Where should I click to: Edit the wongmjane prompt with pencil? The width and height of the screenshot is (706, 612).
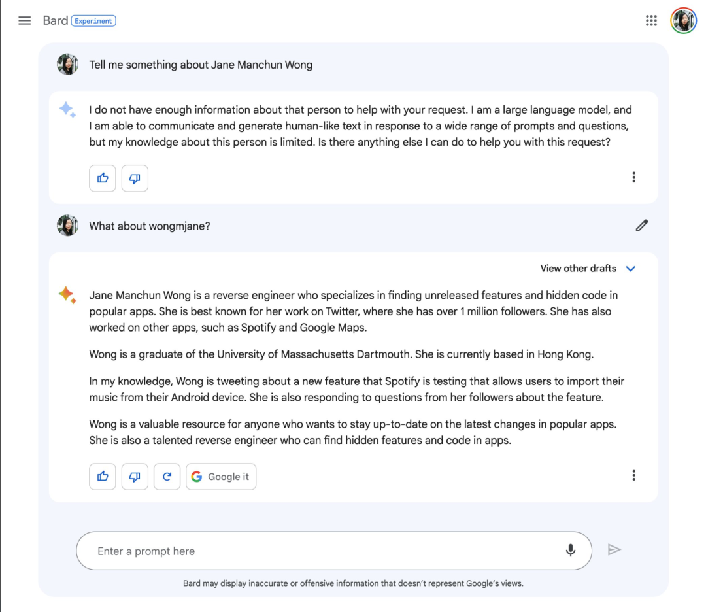pos(642,226)
